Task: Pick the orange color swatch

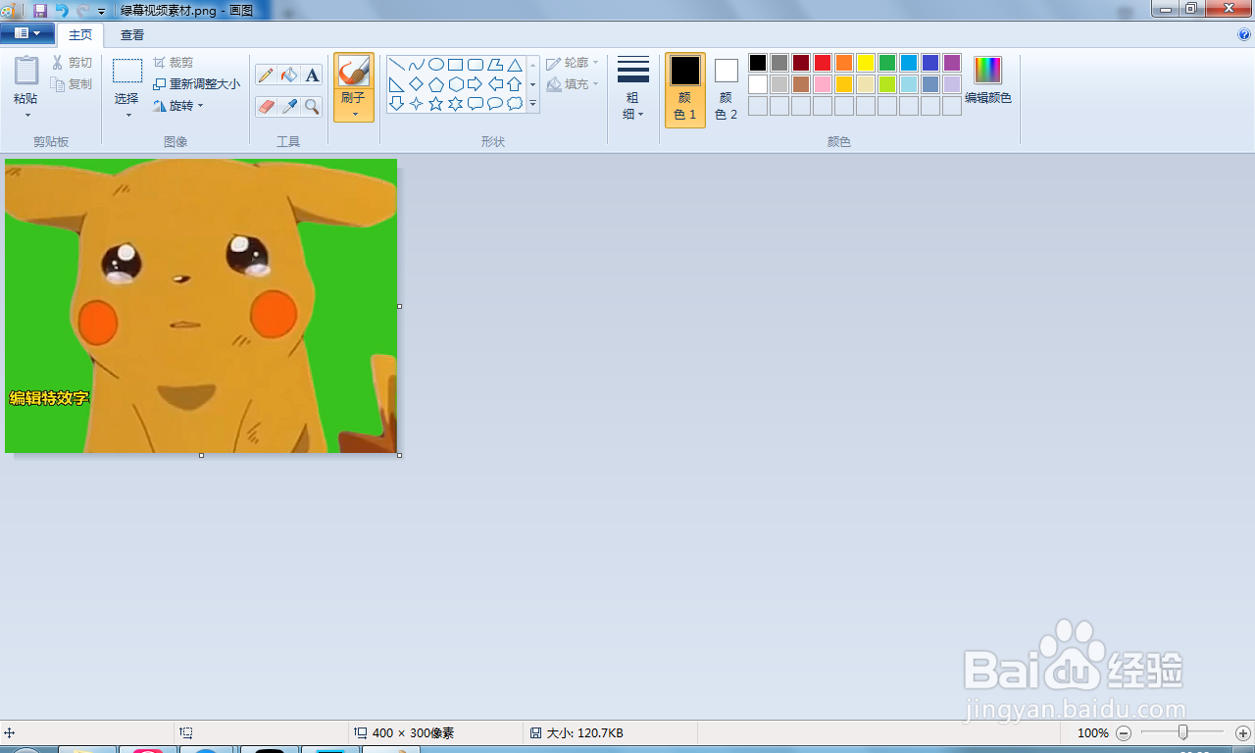Action: tap(844, 63)
